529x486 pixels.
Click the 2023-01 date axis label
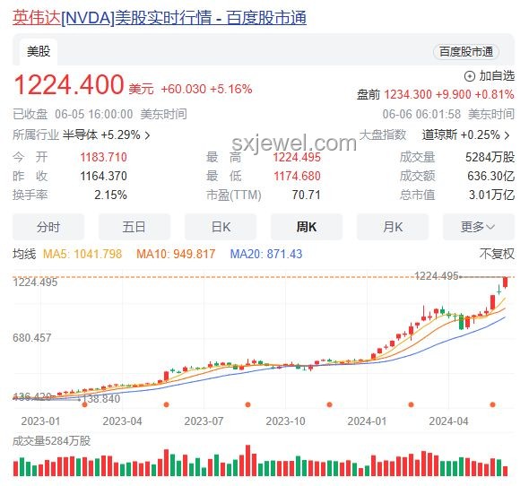40,421
